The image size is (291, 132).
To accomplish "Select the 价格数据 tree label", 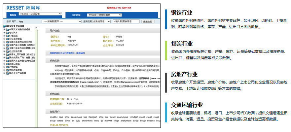I will [13, 36].
